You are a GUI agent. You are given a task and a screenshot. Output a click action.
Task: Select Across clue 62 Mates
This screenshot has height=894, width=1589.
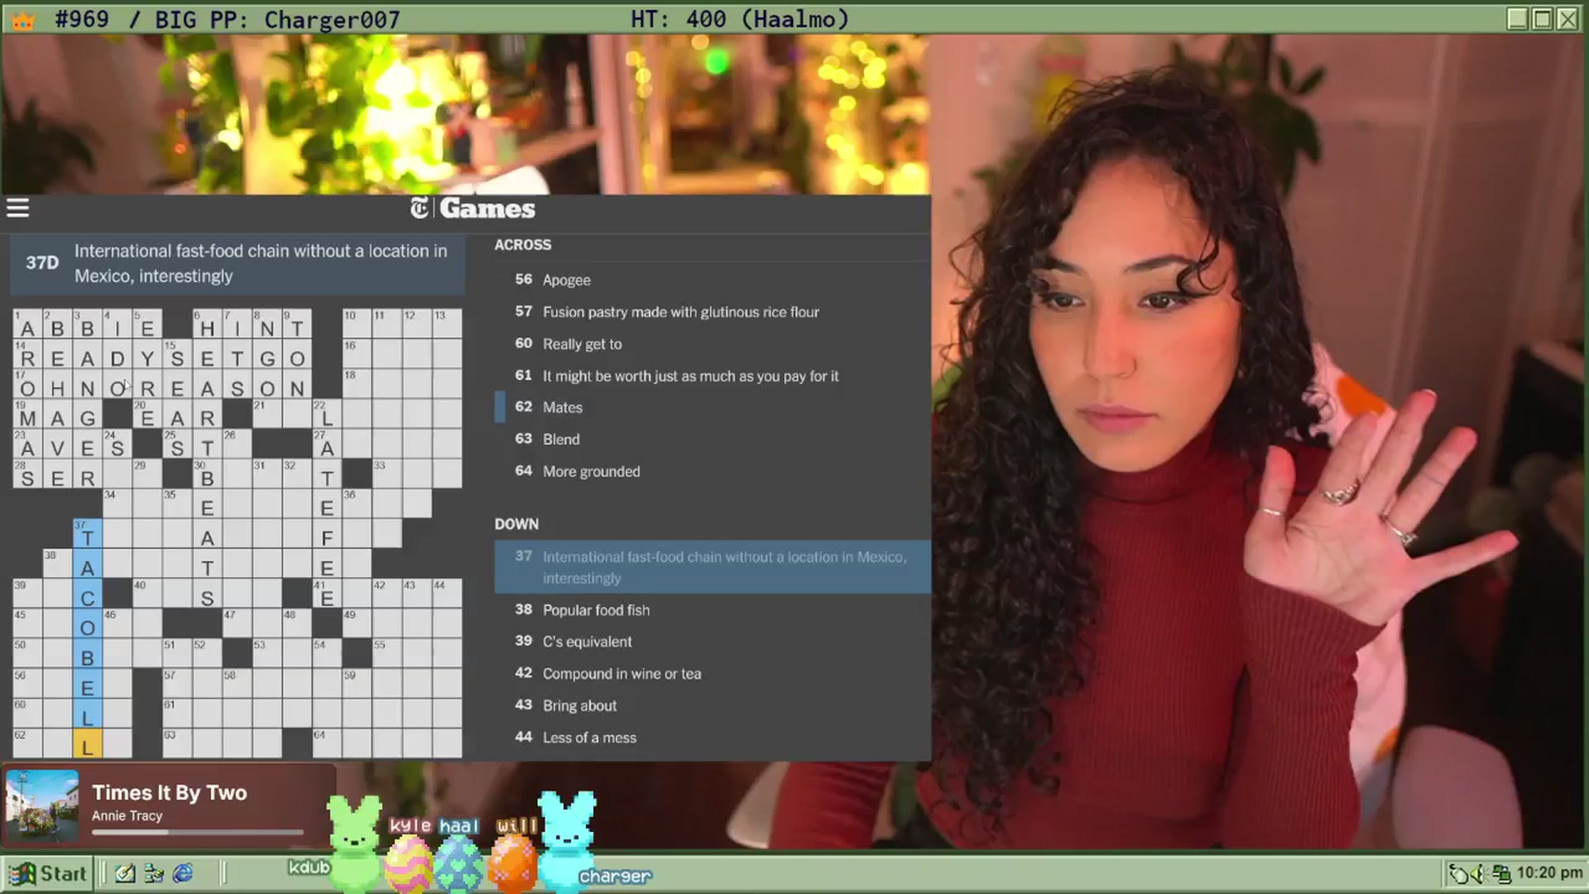[x=713, y=407]
